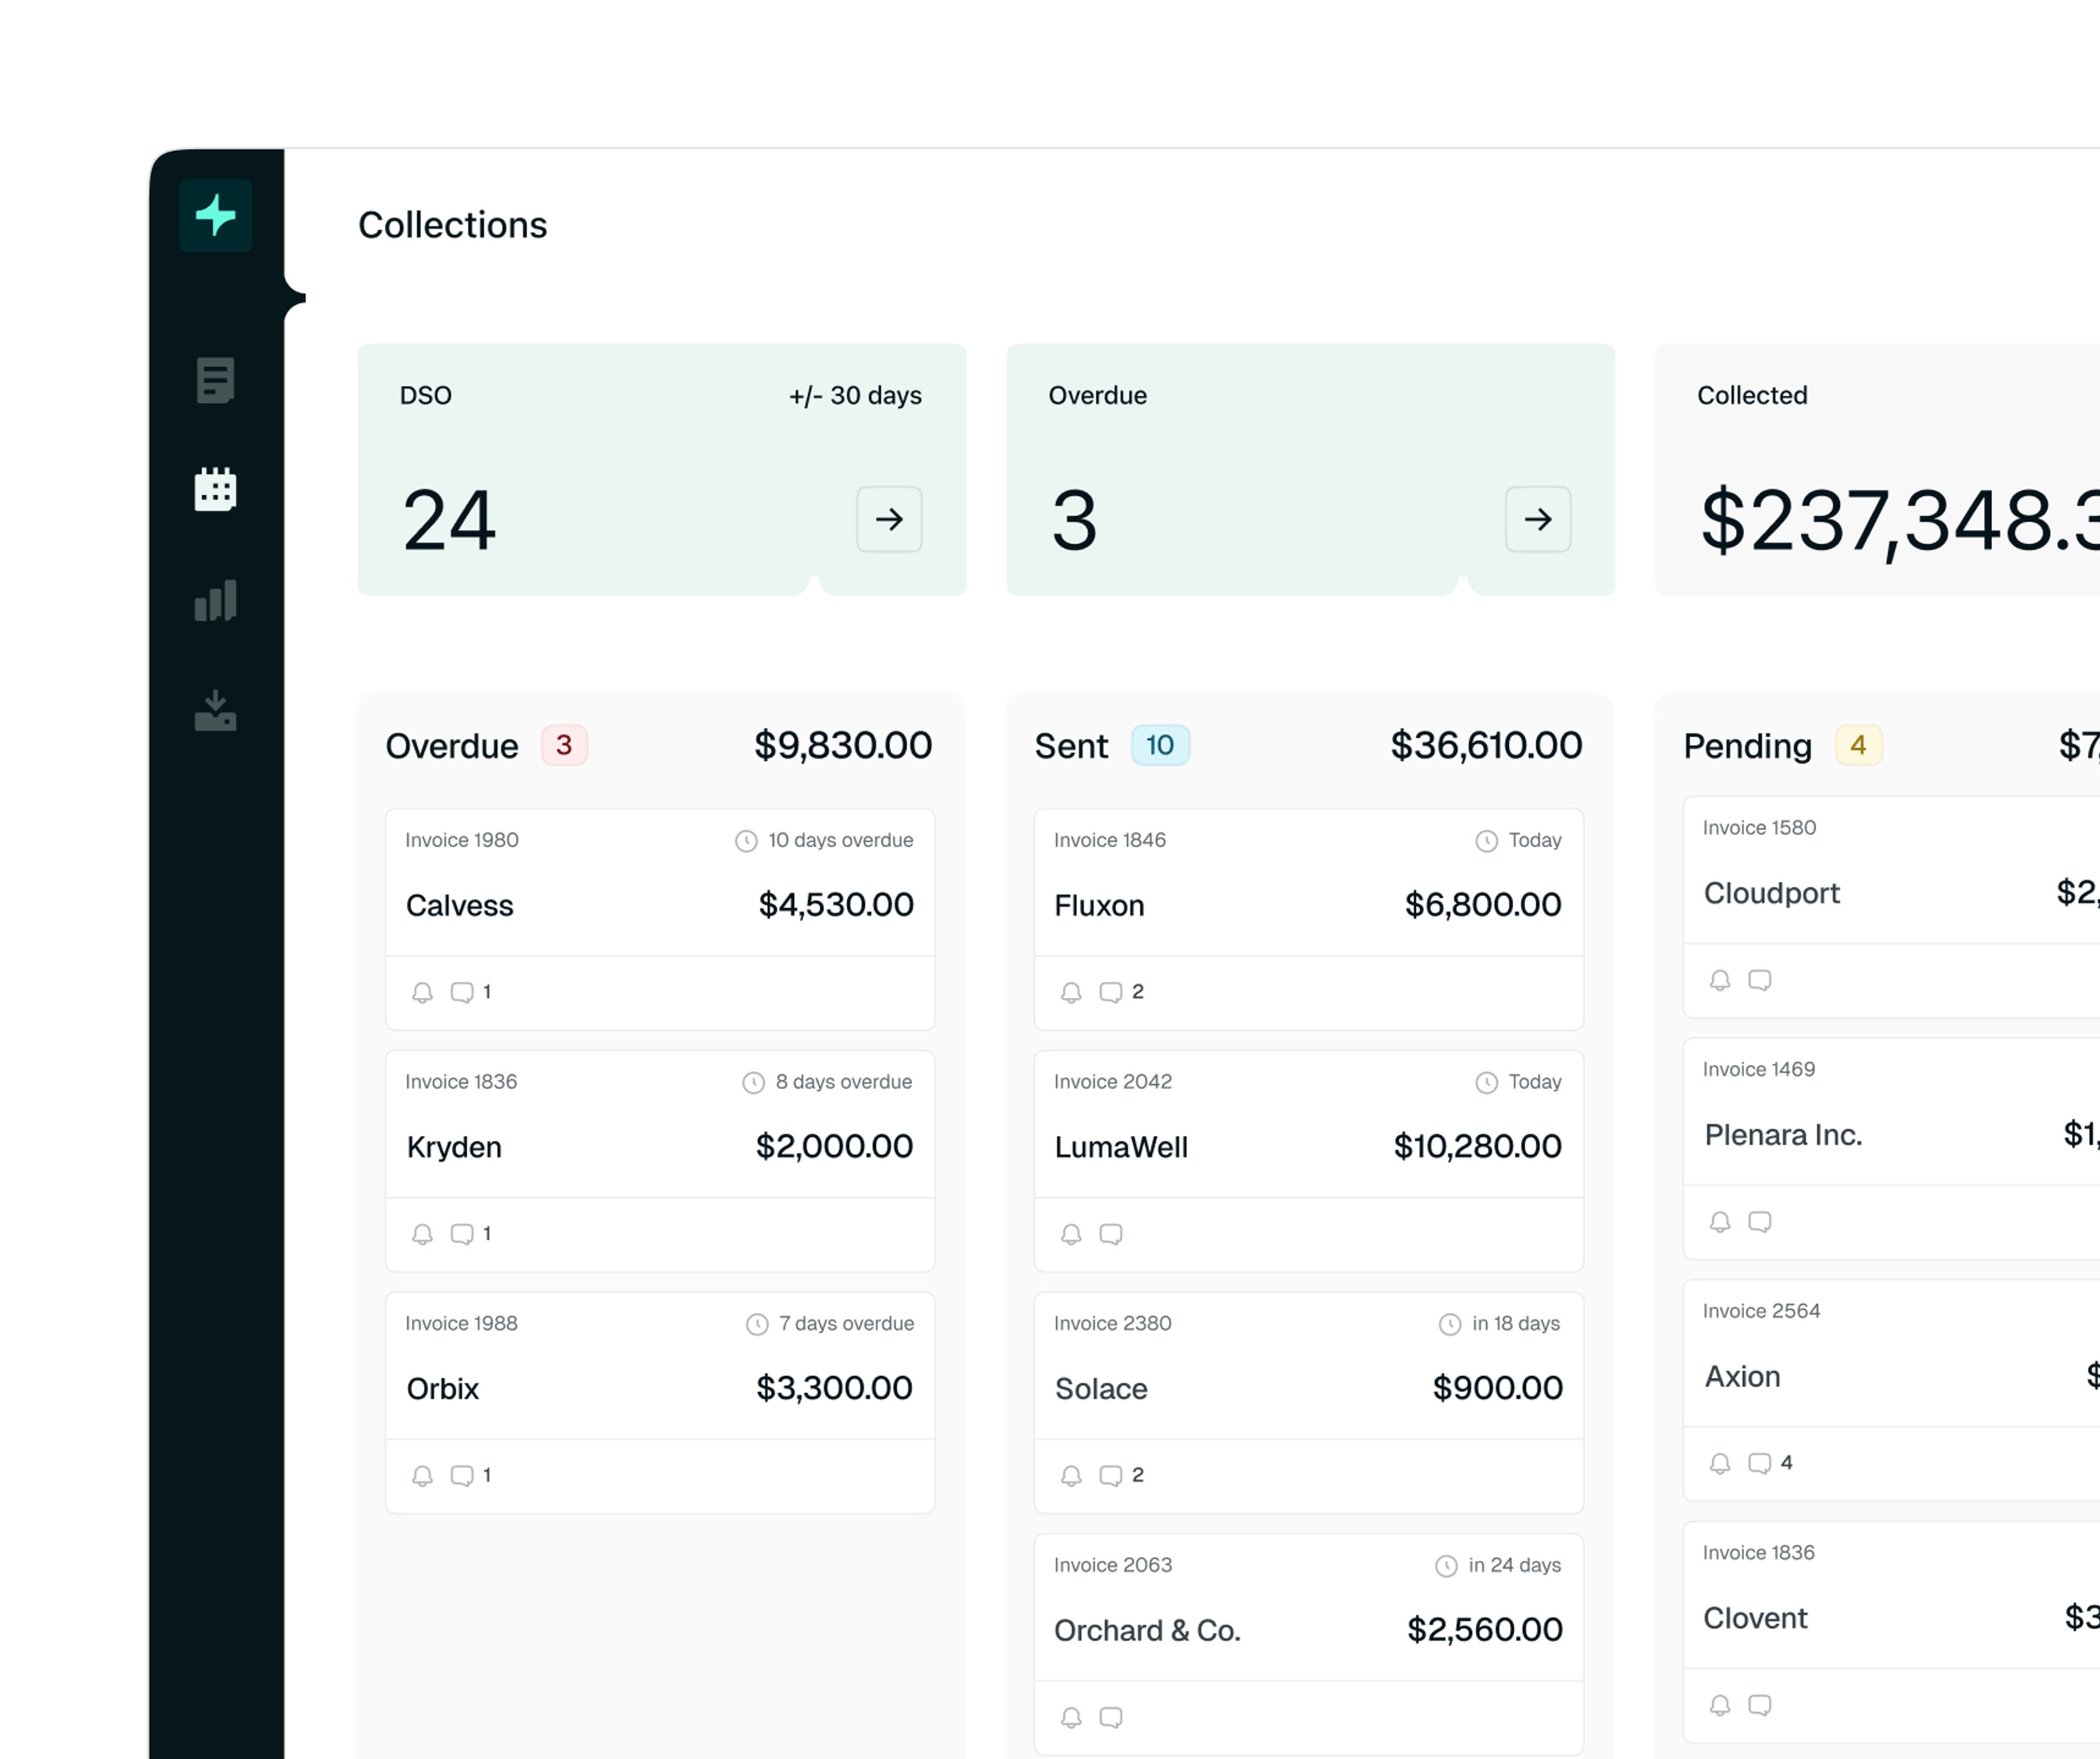Open comments on Orchard & Co. invoice

point(1111,1718)
